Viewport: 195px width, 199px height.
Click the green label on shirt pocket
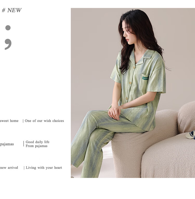tap(146, 78)
